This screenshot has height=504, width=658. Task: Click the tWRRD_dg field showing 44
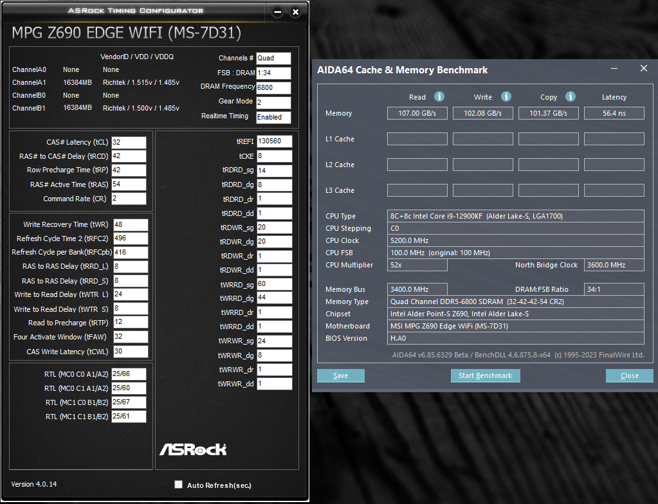[275, 298]
